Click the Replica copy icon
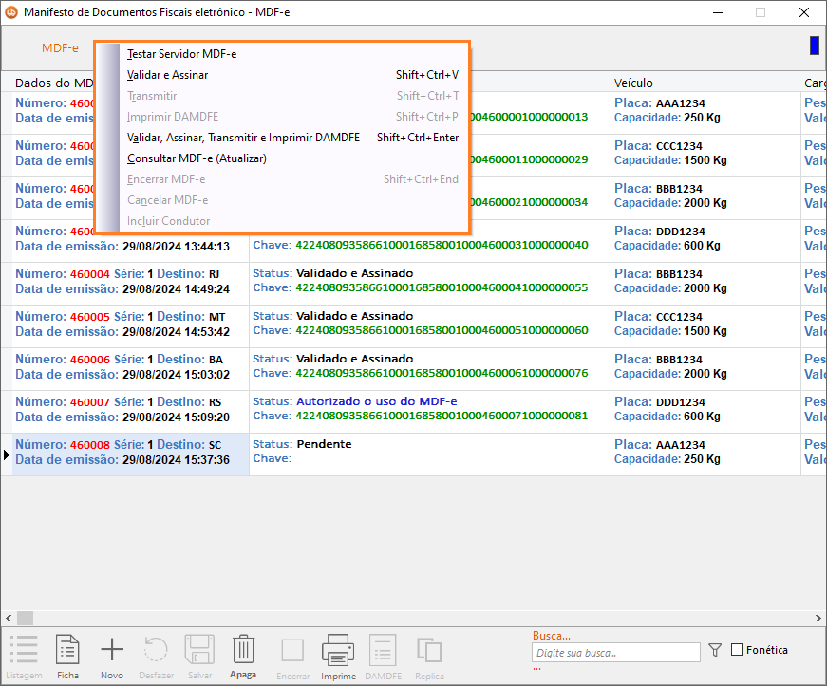The height and width of the screenshot is (686, 827). tap(429, 652)
